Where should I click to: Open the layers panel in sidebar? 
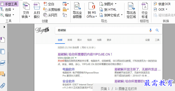tap(3, 63)
